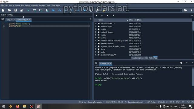Interrupt the kernel with the stop icon
The image size is (194, 109).
coord(187,63)
